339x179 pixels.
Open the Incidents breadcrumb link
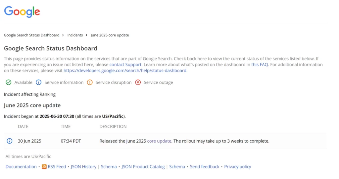(75, 35)
